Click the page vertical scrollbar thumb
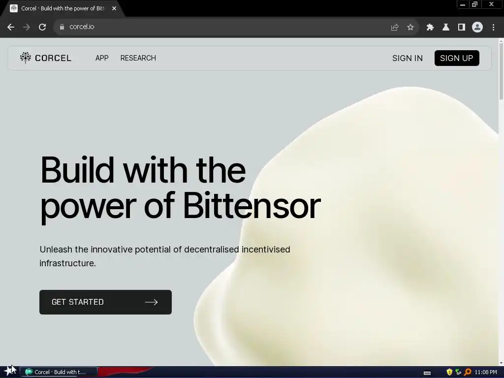 [x=501, y=71]
